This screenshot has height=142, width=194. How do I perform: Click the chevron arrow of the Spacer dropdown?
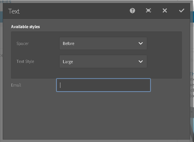[141, 44]
